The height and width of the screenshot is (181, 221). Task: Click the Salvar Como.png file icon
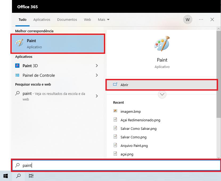pos(115,136)
